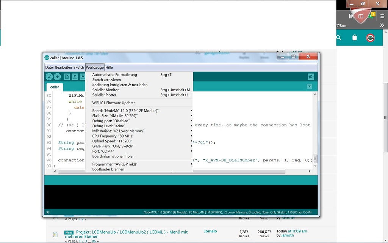Screen dimensions: 388x243
Task: Click the New badge on LCDMenuLib topic
Action: click(x=69, y=232)
